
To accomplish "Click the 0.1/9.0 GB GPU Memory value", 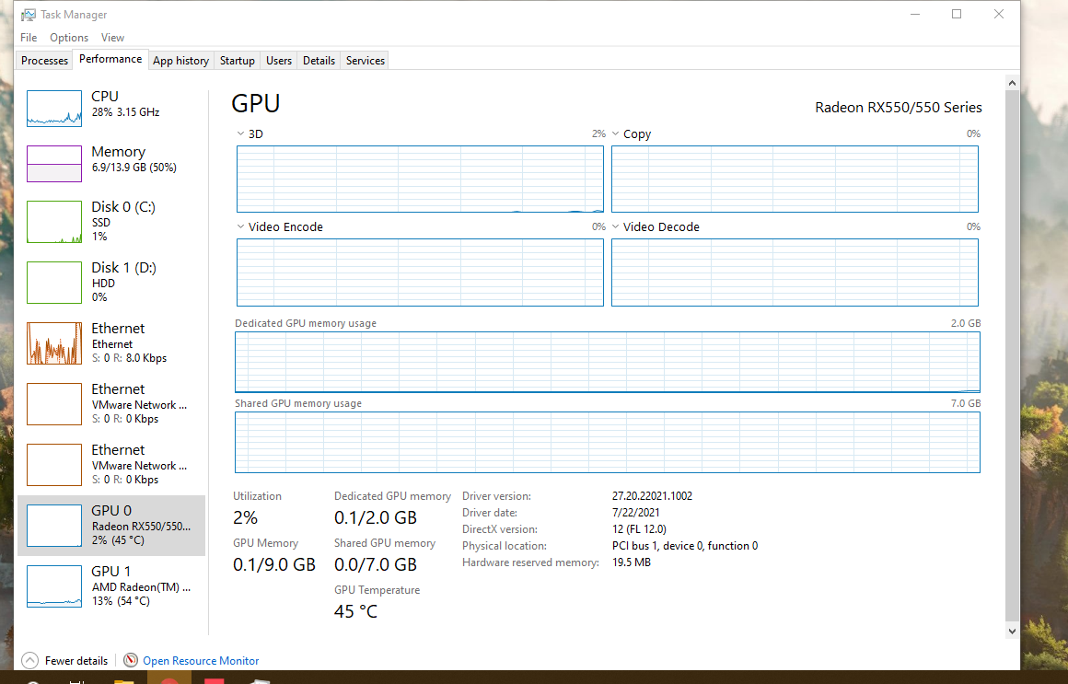I will click(x=274, y=564).
